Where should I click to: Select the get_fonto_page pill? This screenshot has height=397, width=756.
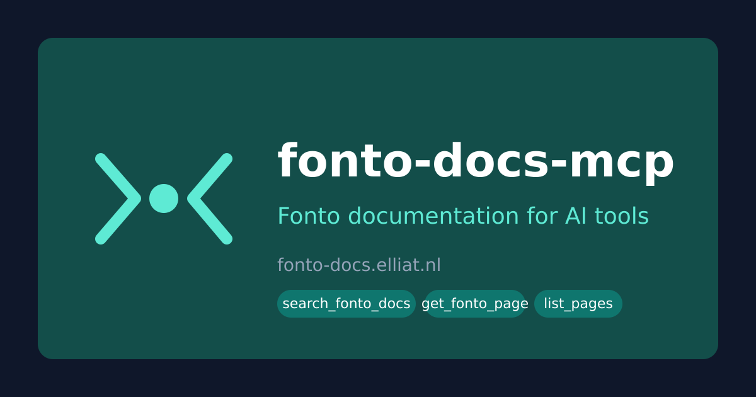[x=475, y=304]
